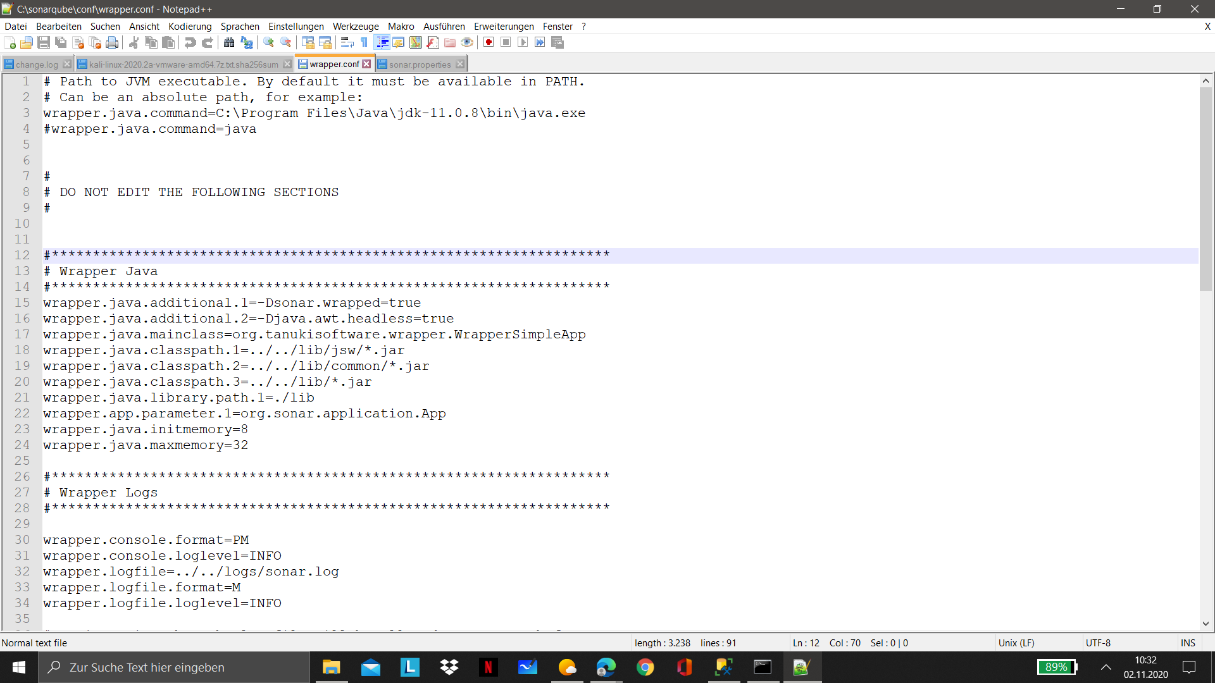Toggle show all characters (pilcrow icon)
This screenshot has width=1215, height=683.
click(364, 42)
